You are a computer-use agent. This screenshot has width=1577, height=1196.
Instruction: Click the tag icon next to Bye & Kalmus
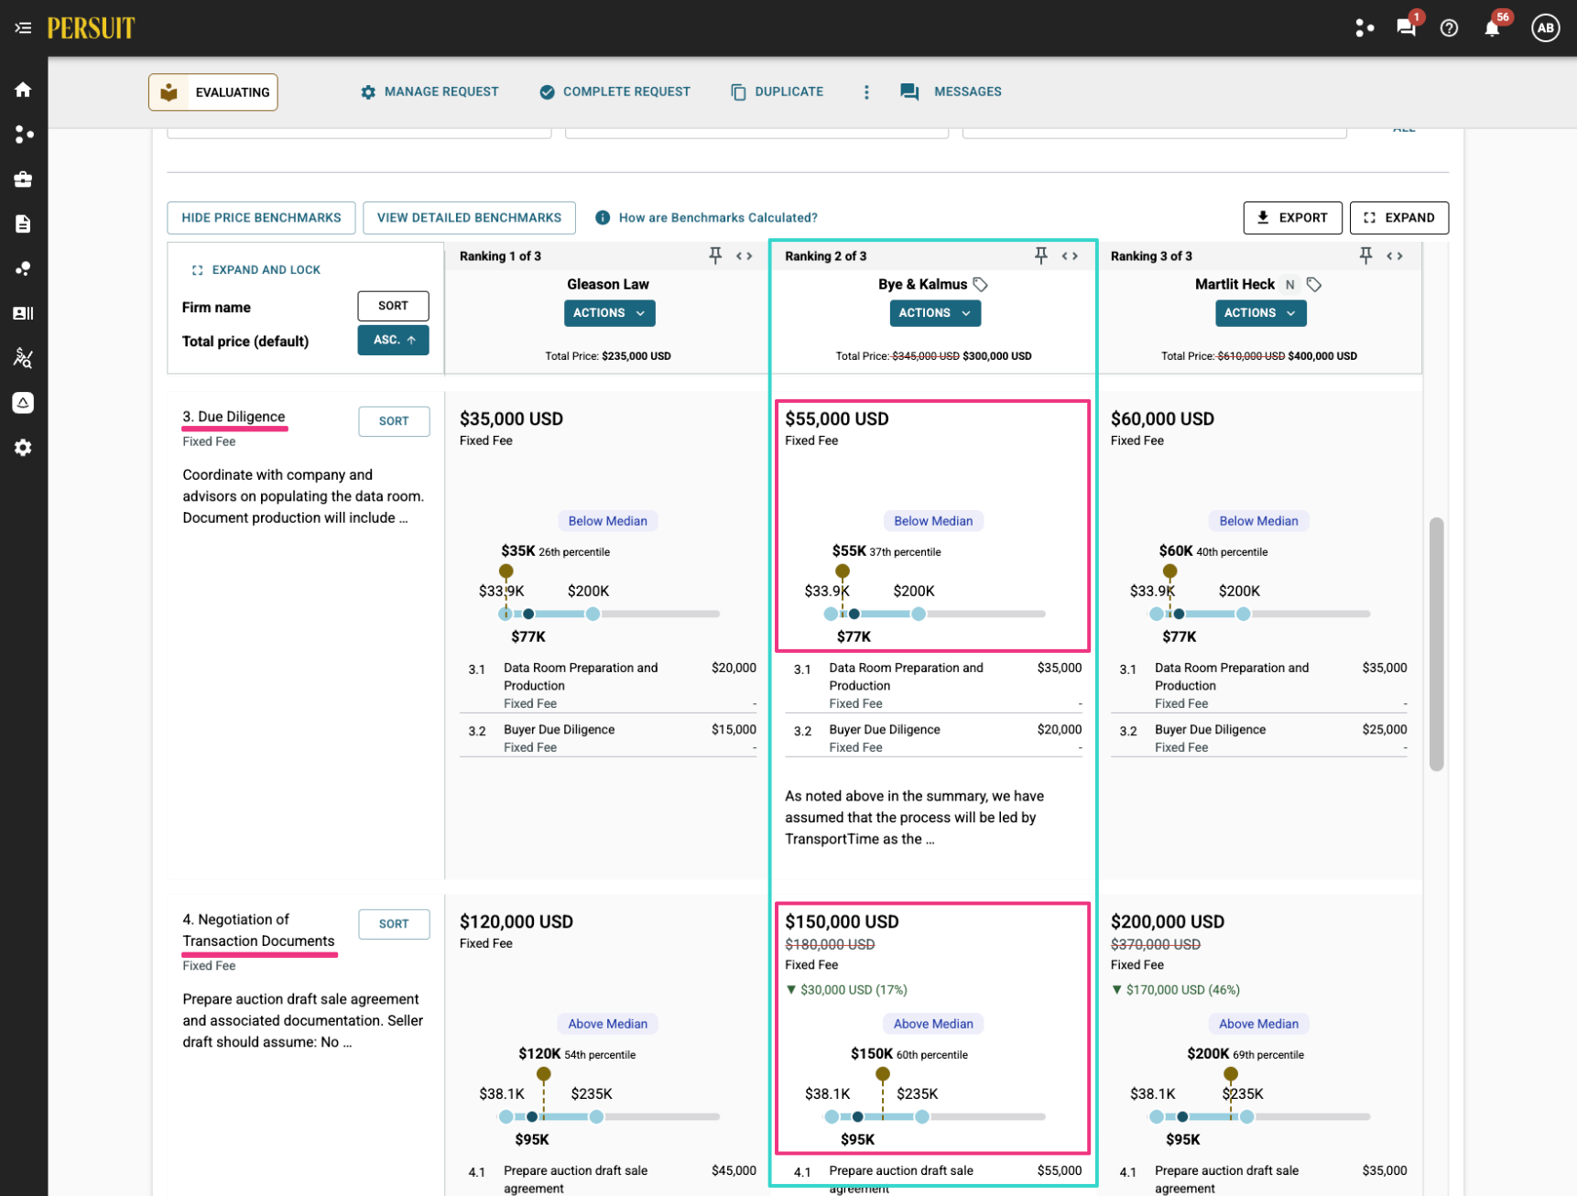[x=981, y=285]
